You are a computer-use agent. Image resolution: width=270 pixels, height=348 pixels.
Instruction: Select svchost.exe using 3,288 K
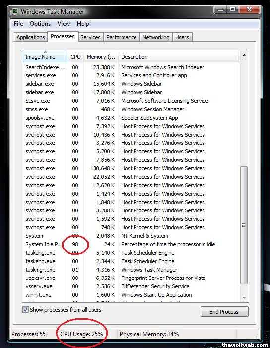[131, 210]
